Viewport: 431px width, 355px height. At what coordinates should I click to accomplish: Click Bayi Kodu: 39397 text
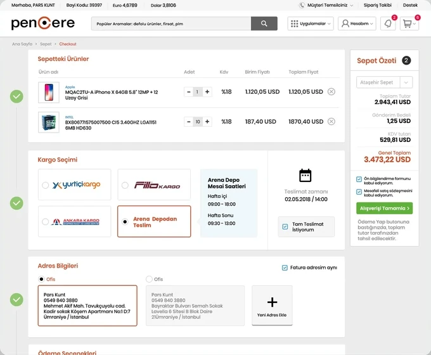(x=84, y=5)
